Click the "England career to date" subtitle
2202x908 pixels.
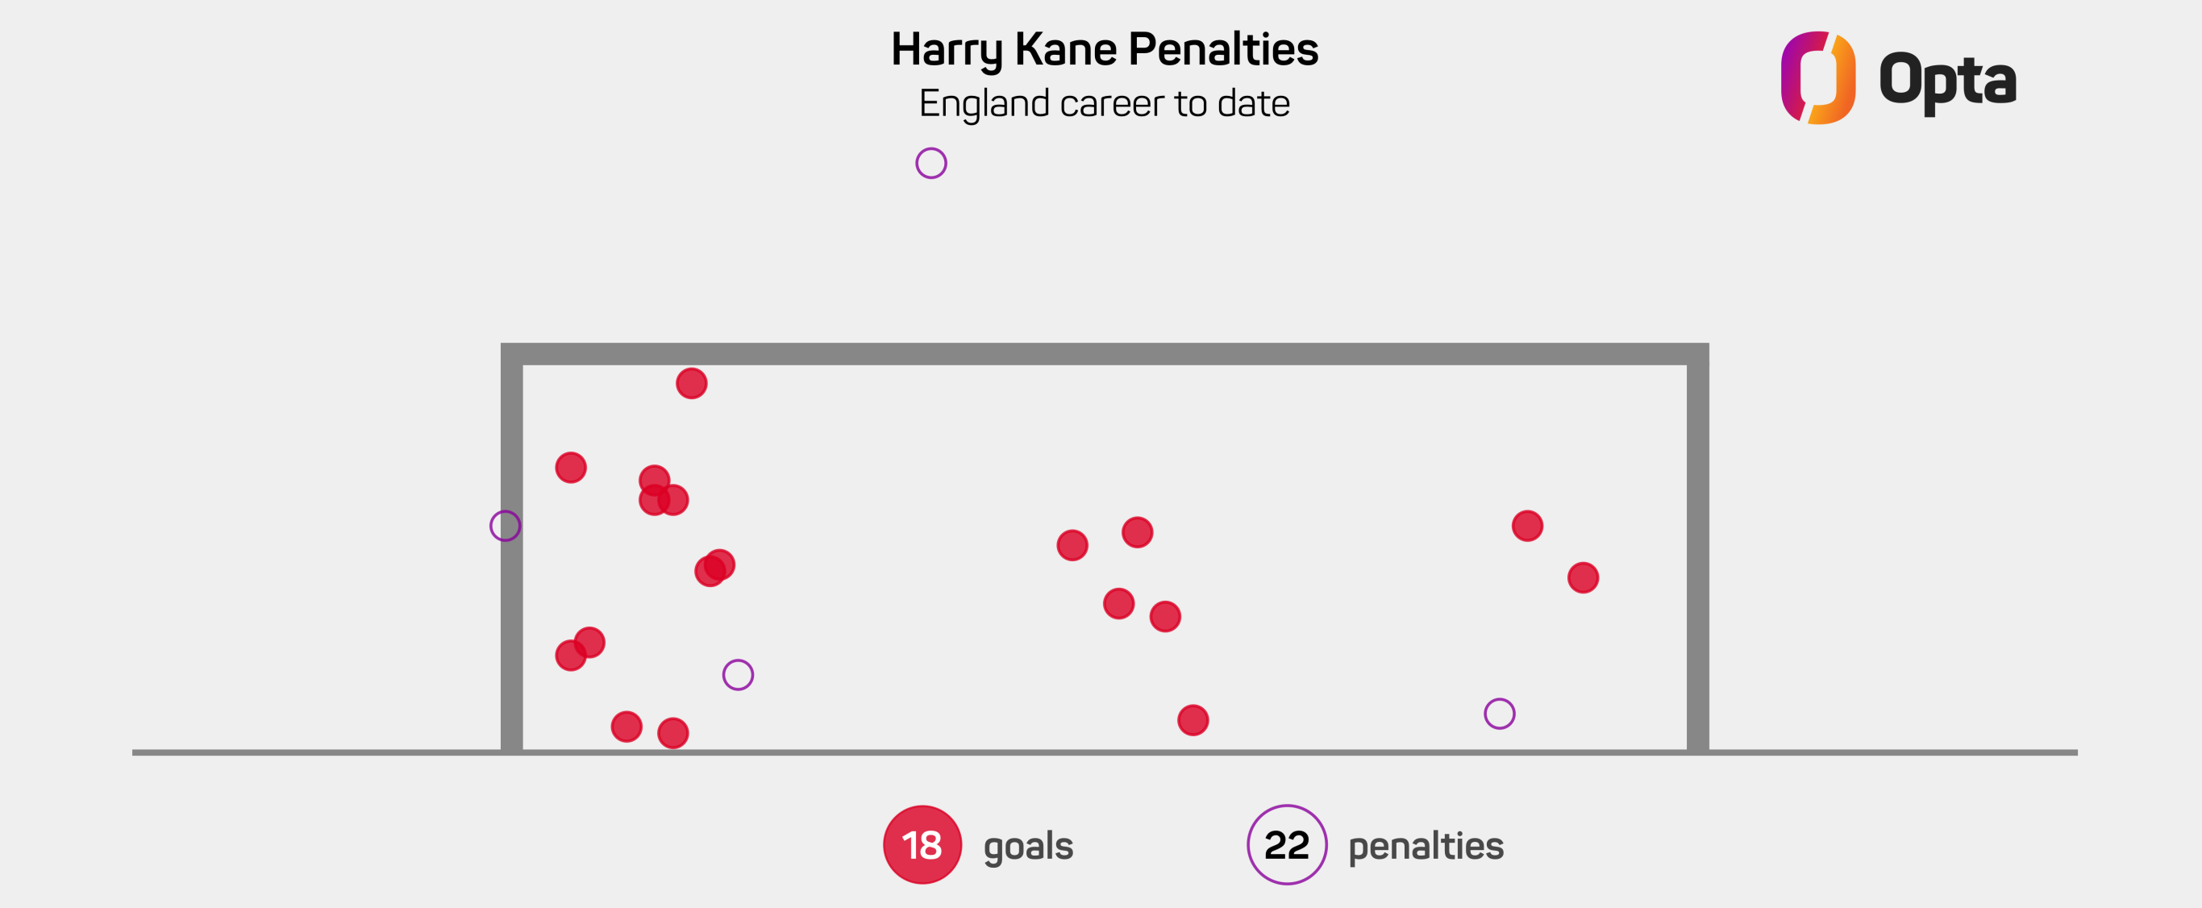pos(1105,104)
